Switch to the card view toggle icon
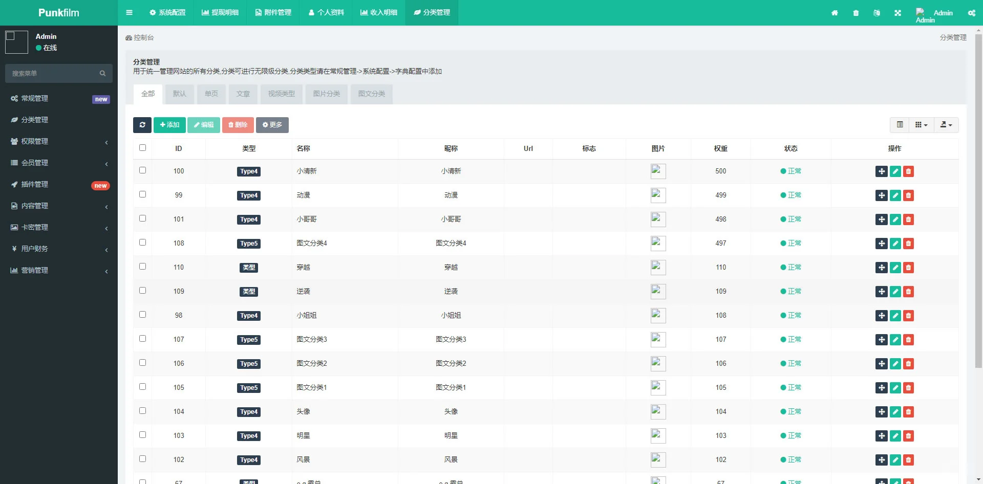 (900, 125)
